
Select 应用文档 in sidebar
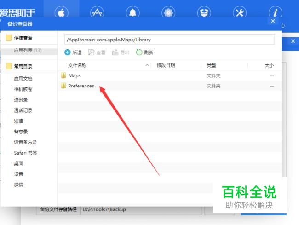(23, 79)
